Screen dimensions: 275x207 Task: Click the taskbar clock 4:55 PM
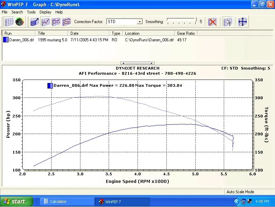262,201
